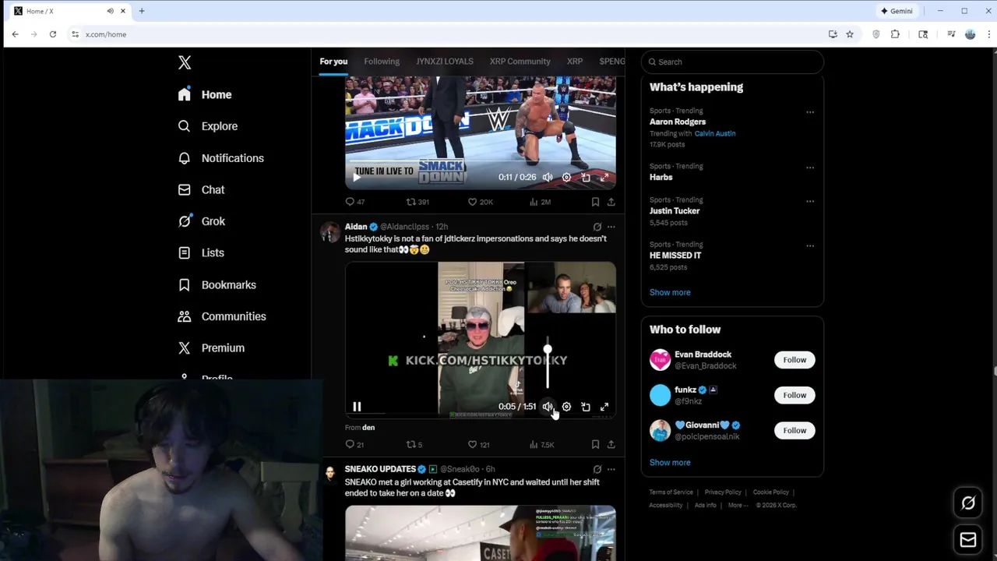Fullscreen the SmackDown video
The height and width of the screenshot is (561, 997).
coord(604,177)
